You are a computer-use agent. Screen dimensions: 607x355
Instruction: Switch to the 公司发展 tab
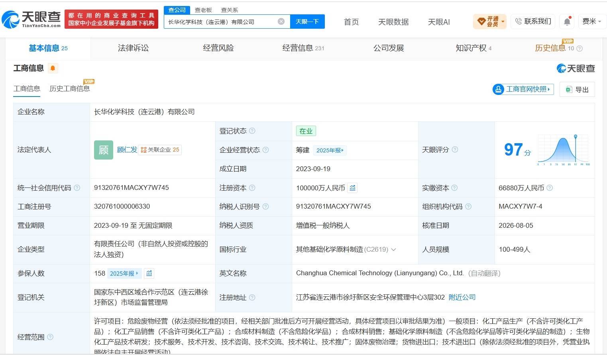[x=389, y=48]
